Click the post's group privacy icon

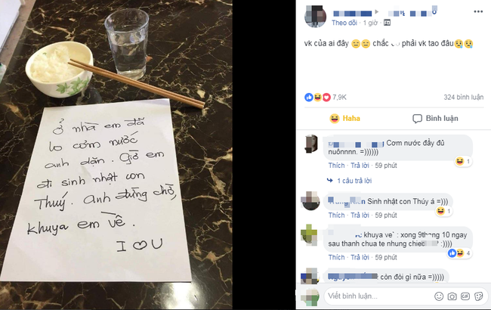[x=388, y=23]
